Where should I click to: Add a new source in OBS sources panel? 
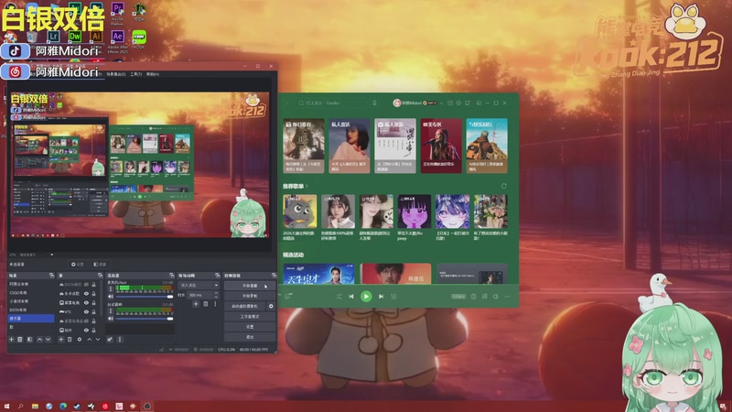(x=61, y=340)
